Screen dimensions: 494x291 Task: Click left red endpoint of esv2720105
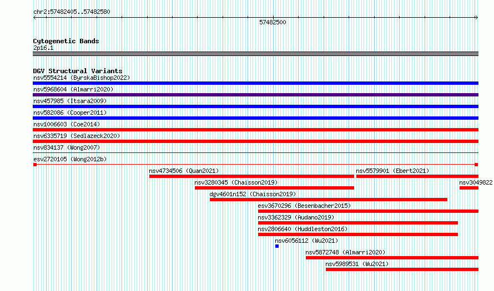click(x=35, y=165)
